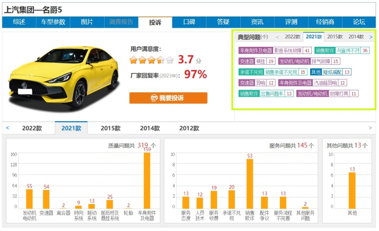Click the 上汽集团—名爵5 title
This screenshot has height=231, width=379.
click(x=33, y=10)
